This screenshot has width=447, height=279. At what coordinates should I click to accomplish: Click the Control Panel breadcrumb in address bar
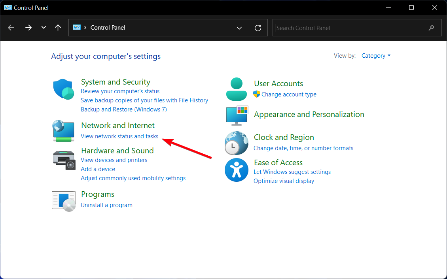point(108,28)
